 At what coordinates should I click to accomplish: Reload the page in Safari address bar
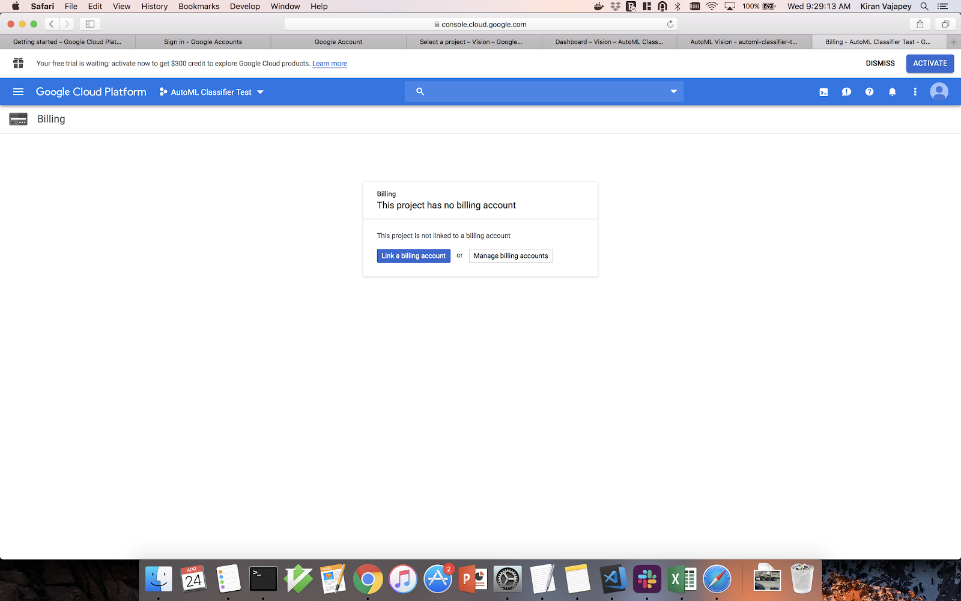670,24
